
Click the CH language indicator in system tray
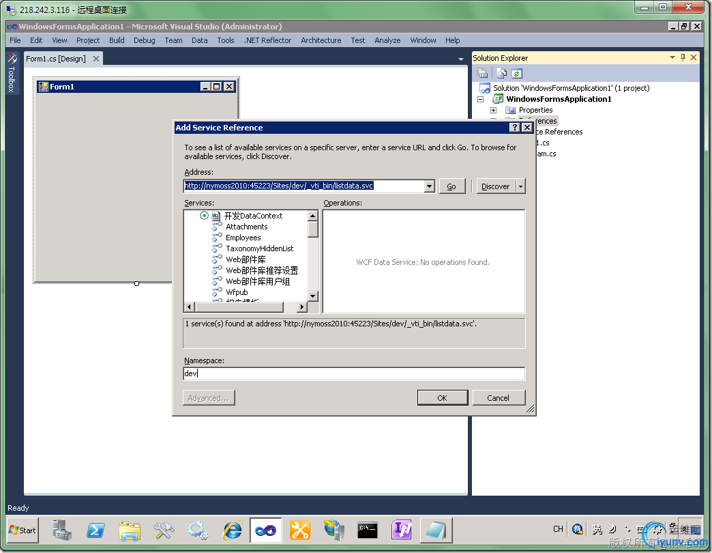pos(558,529)
